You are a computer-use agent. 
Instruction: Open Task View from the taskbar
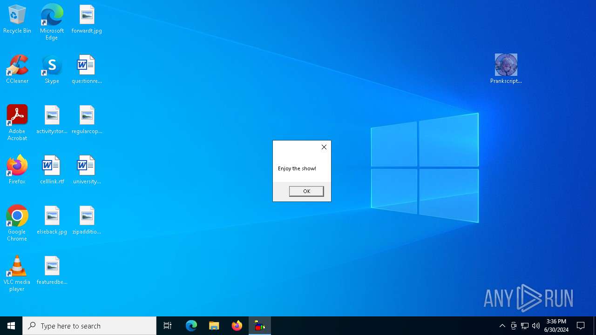point(168,326)
